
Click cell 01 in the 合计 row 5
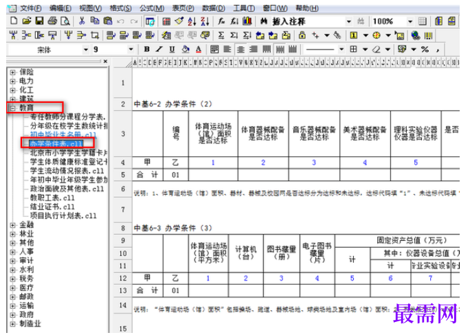[176, 175]
